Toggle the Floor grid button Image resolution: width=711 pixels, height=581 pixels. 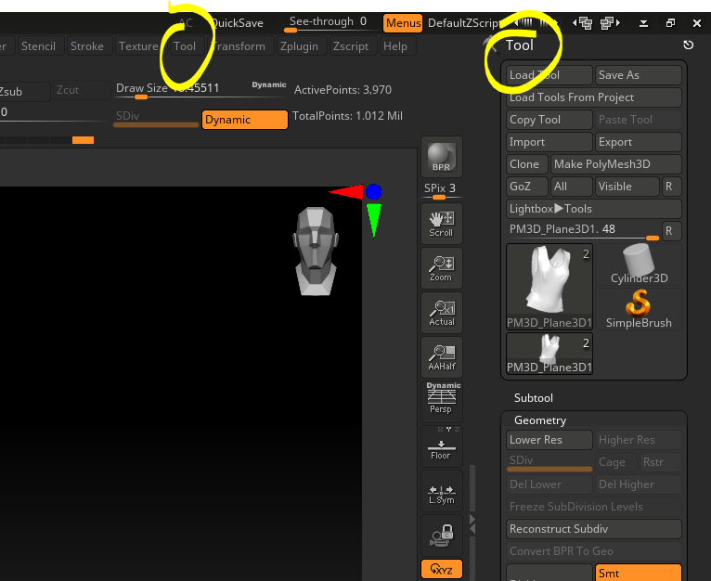click(x=441, y=445)
